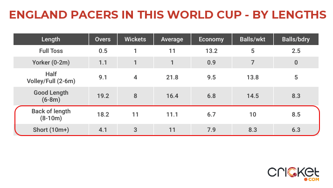
Task: Select the Yorker (0-2m) row label
Action: coord(51,63)
